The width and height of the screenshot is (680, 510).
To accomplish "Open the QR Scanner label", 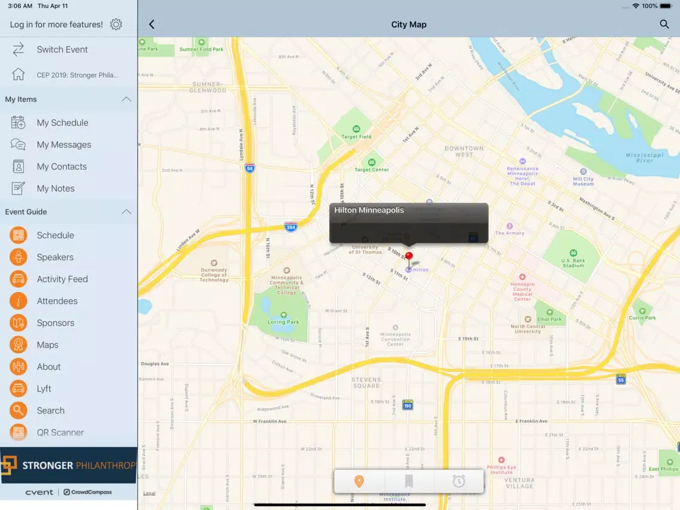I will pos(60,432).
